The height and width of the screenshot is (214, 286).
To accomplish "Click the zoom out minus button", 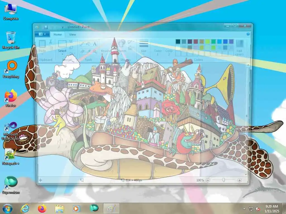I will [208, 180].
